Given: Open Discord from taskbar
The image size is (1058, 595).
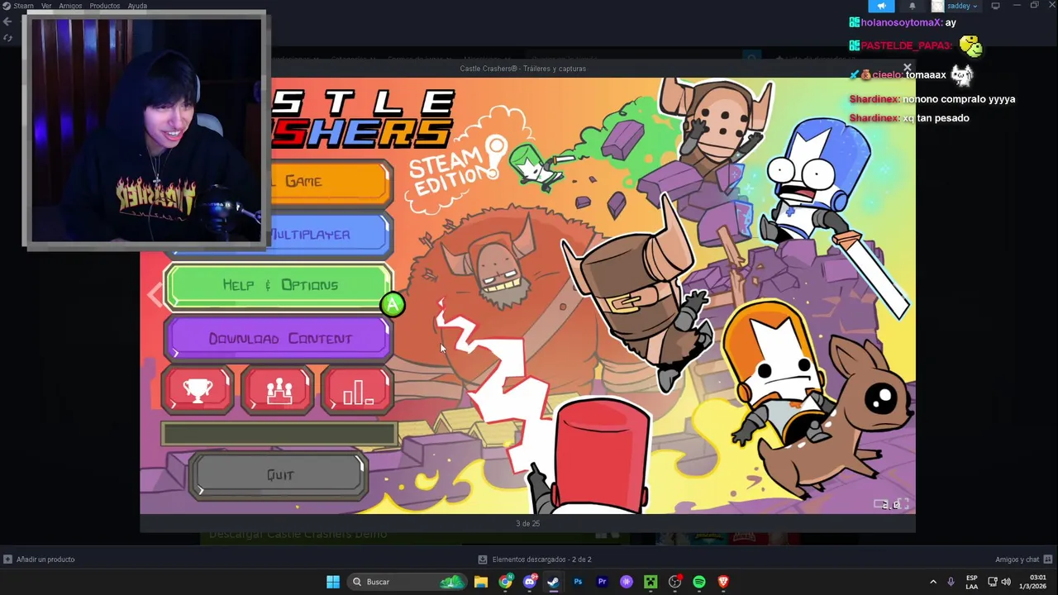Looking at the screenshot, I should click(x=530, y=582).
